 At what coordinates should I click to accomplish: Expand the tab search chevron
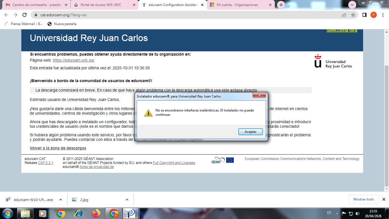tap(352, 5)
